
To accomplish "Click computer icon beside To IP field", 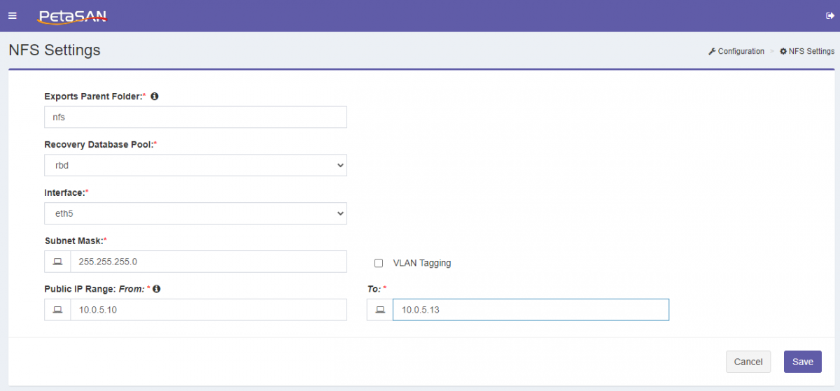I will (379, 310).
